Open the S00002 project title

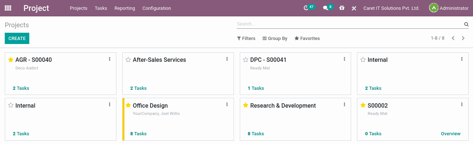click(x=378, y=105)
